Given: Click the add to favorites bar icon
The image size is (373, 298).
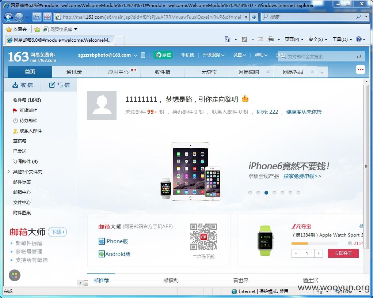Looking at the screenshot, I should coord(37,29).
